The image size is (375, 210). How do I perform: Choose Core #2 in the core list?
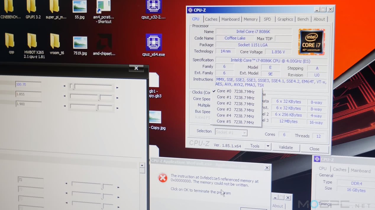tap(236, 104)
